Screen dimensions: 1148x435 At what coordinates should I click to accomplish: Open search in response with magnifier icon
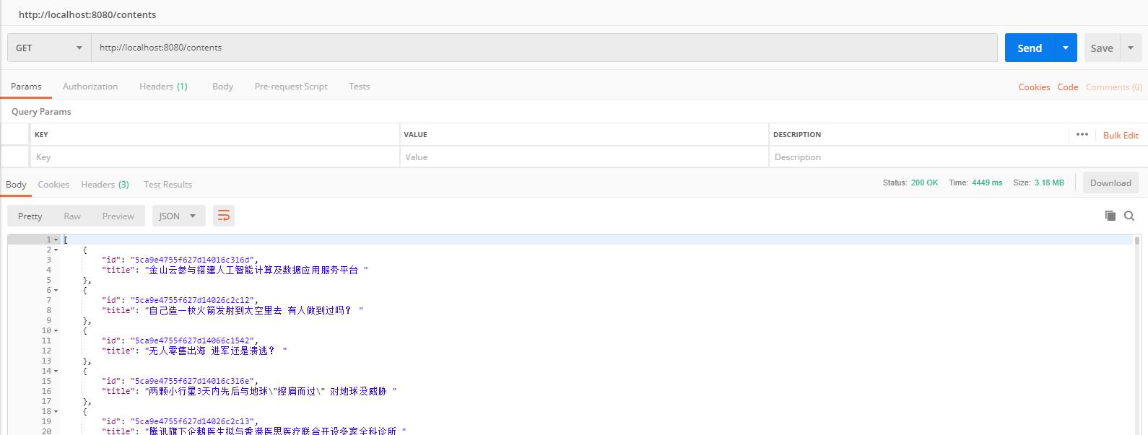coord(1129,216)
